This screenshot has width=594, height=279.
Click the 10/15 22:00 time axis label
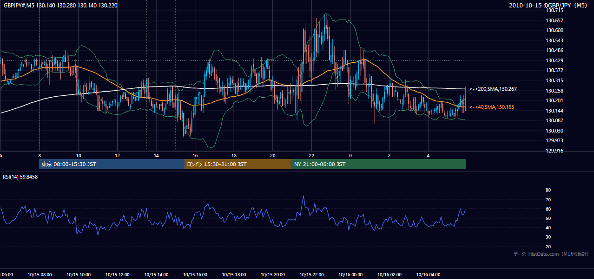[311, 275]
